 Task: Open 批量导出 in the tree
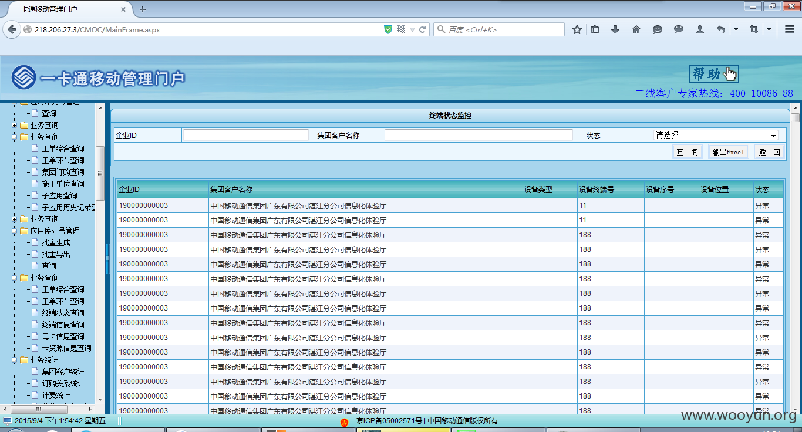click(56, 254)
